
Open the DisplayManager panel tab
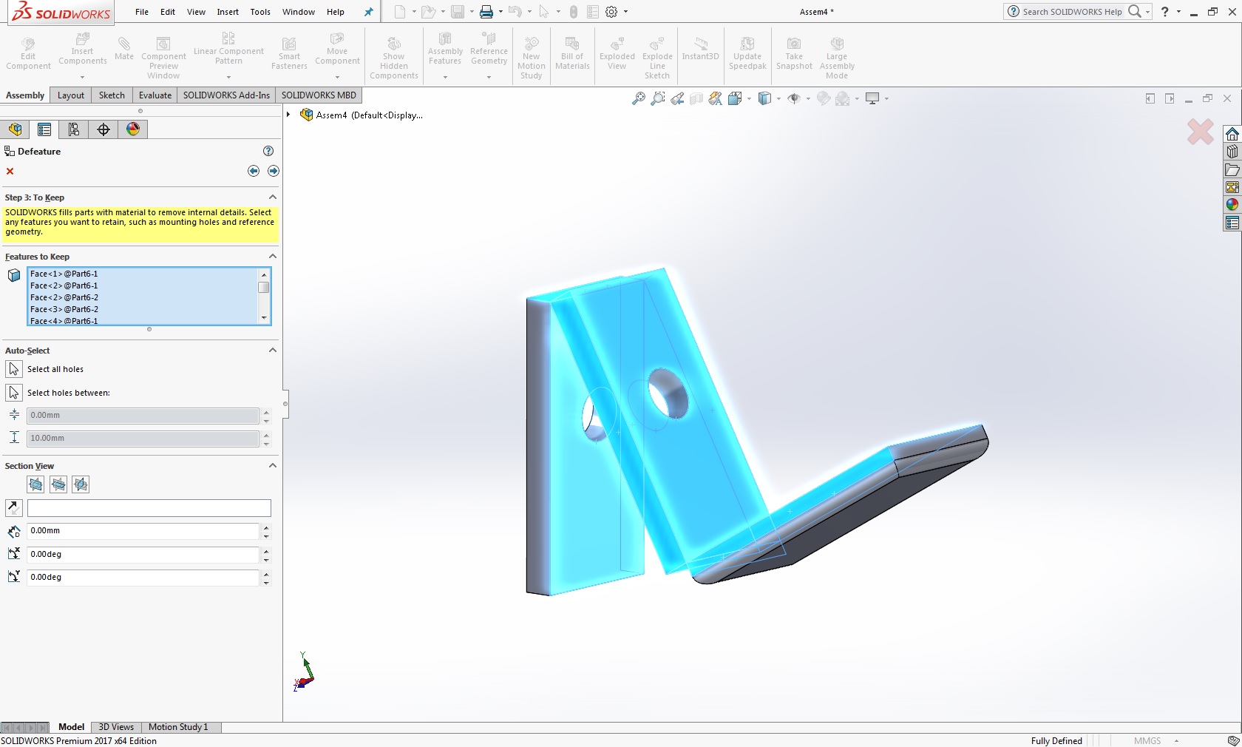(133, 129)
